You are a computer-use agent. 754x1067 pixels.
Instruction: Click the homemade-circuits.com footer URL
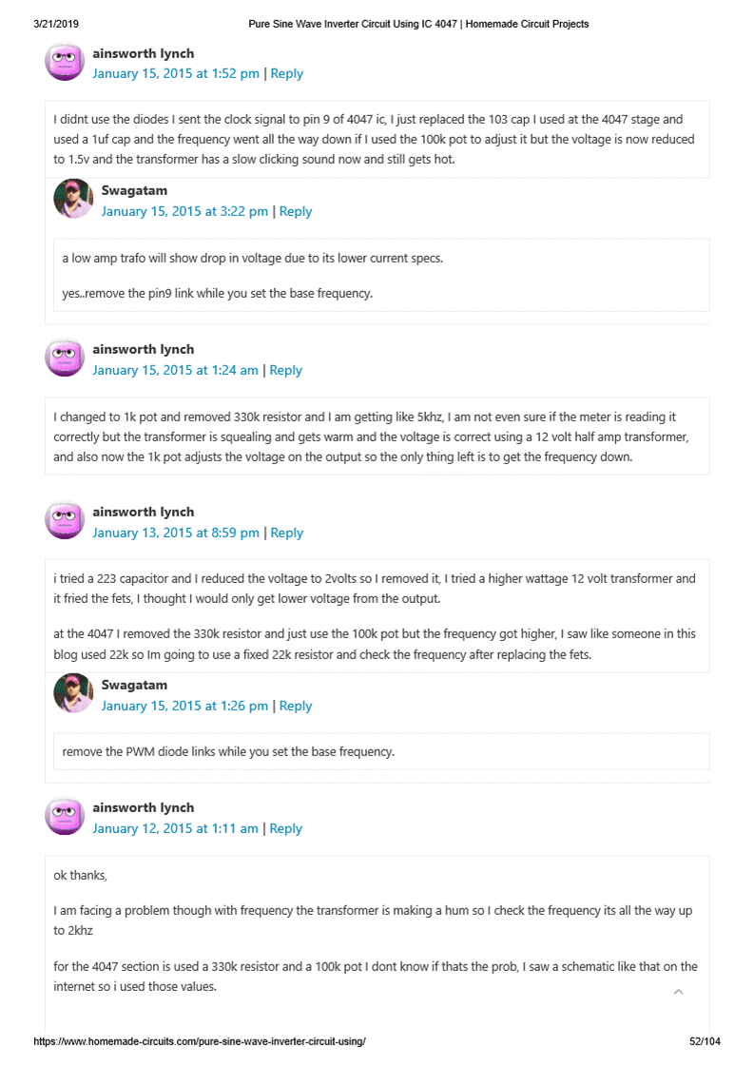200,1041
